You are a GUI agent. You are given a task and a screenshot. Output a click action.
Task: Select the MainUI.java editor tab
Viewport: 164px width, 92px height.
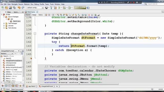pos(31,12)
